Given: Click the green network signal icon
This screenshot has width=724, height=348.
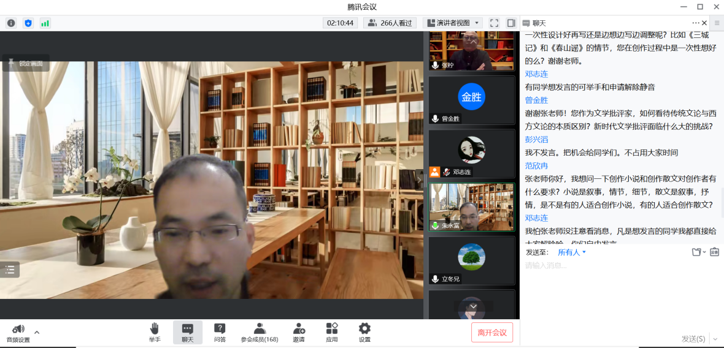Looking at the screenshot, I should point(45,23).
